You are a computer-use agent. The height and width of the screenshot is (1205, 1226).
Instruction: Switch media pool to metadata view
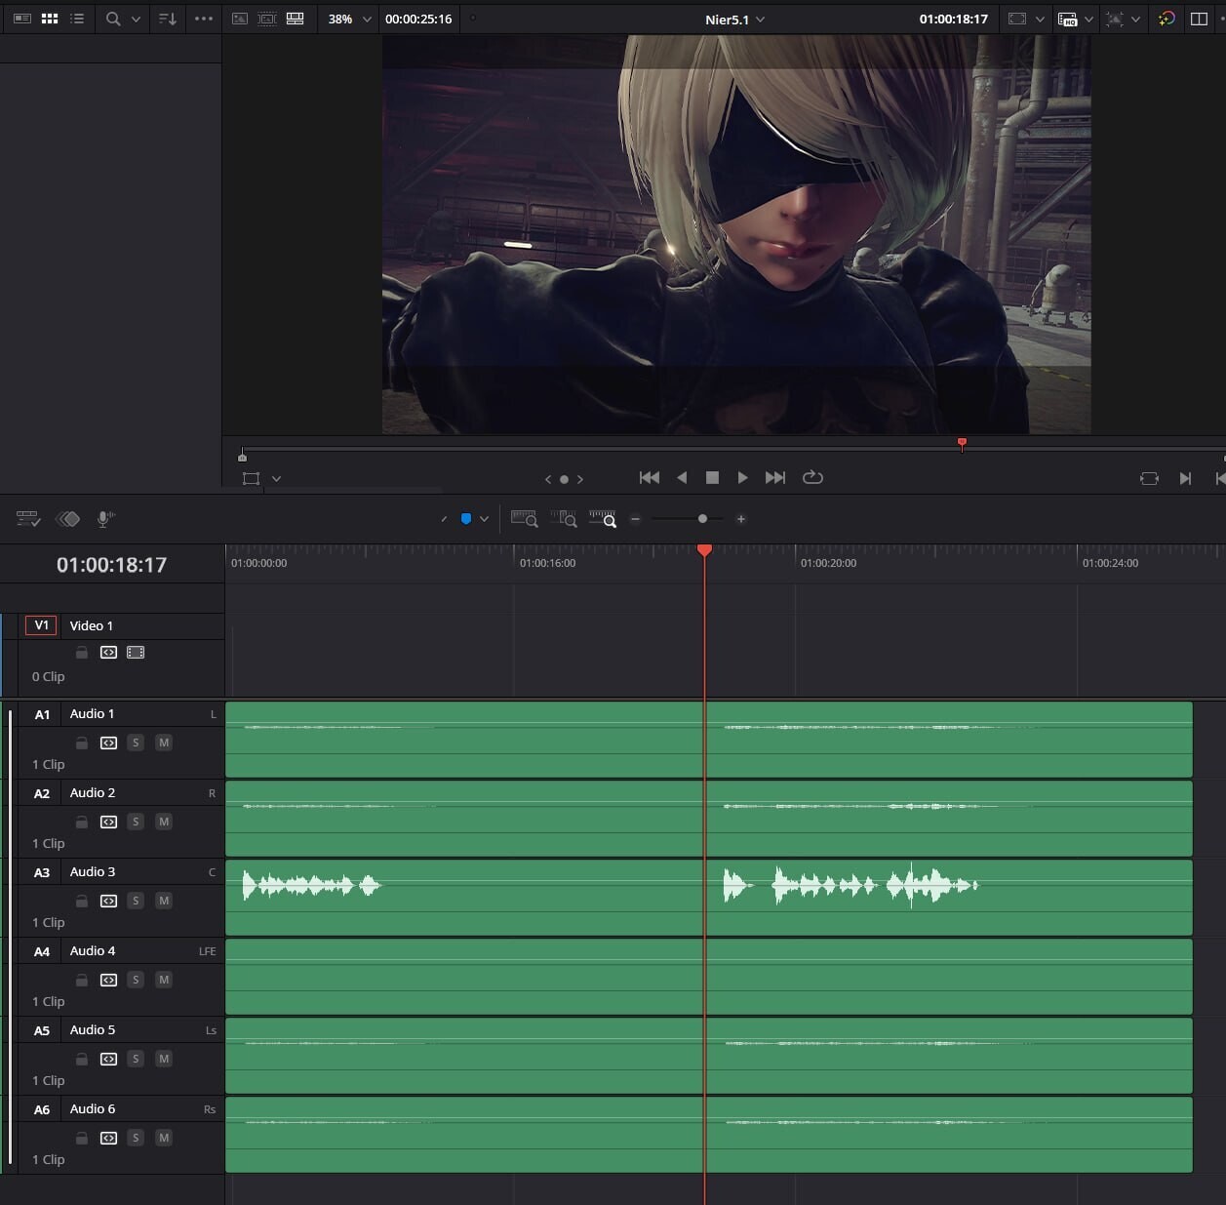[22, 19]
